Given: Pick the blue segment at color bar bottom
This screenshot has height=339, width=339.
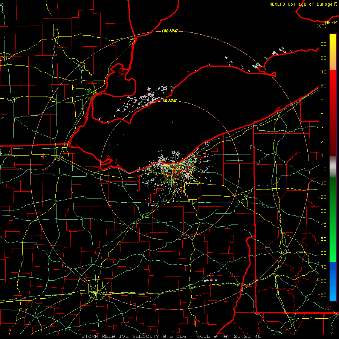Looking at the screenshot, I should tap(333, 281).
